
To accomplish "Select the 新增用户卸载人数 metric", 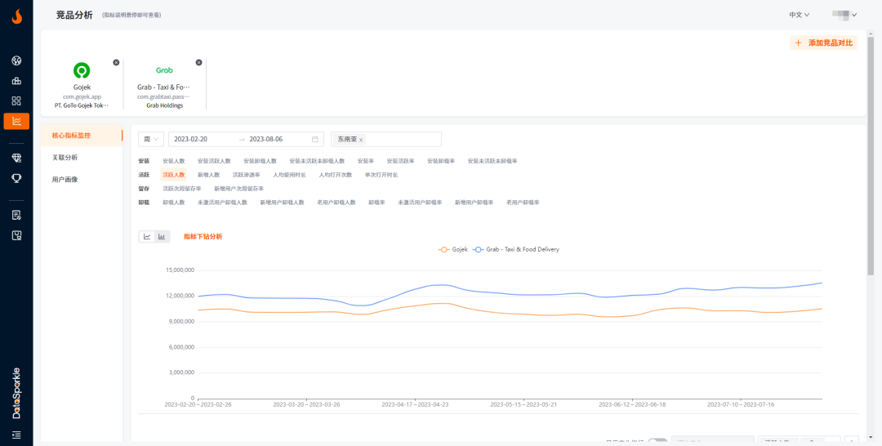I will [282, 202].
